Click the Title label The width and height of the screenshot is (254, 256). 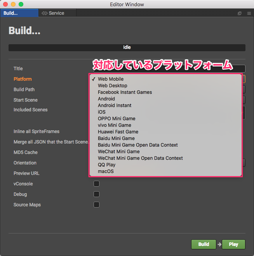pyautogui.click(x=18, y=69)
